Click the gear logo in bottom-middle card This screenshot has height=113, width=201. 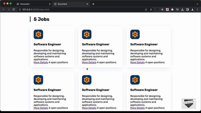(x=87, y=80)
